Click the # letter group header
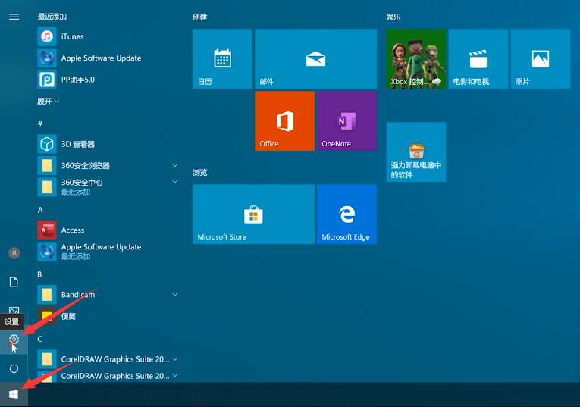 (x=40, y=124)
